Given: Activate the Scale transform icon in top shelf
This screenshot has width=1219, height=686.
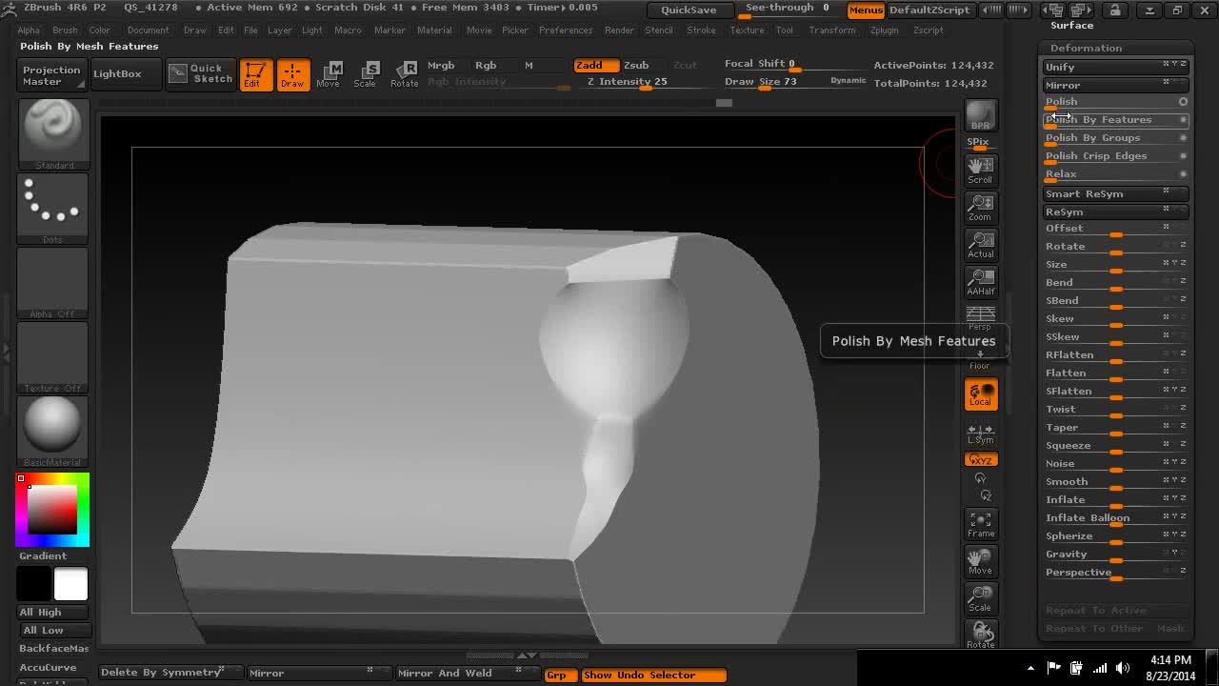Looking at the screenshot, I should (x=365, y=74).
